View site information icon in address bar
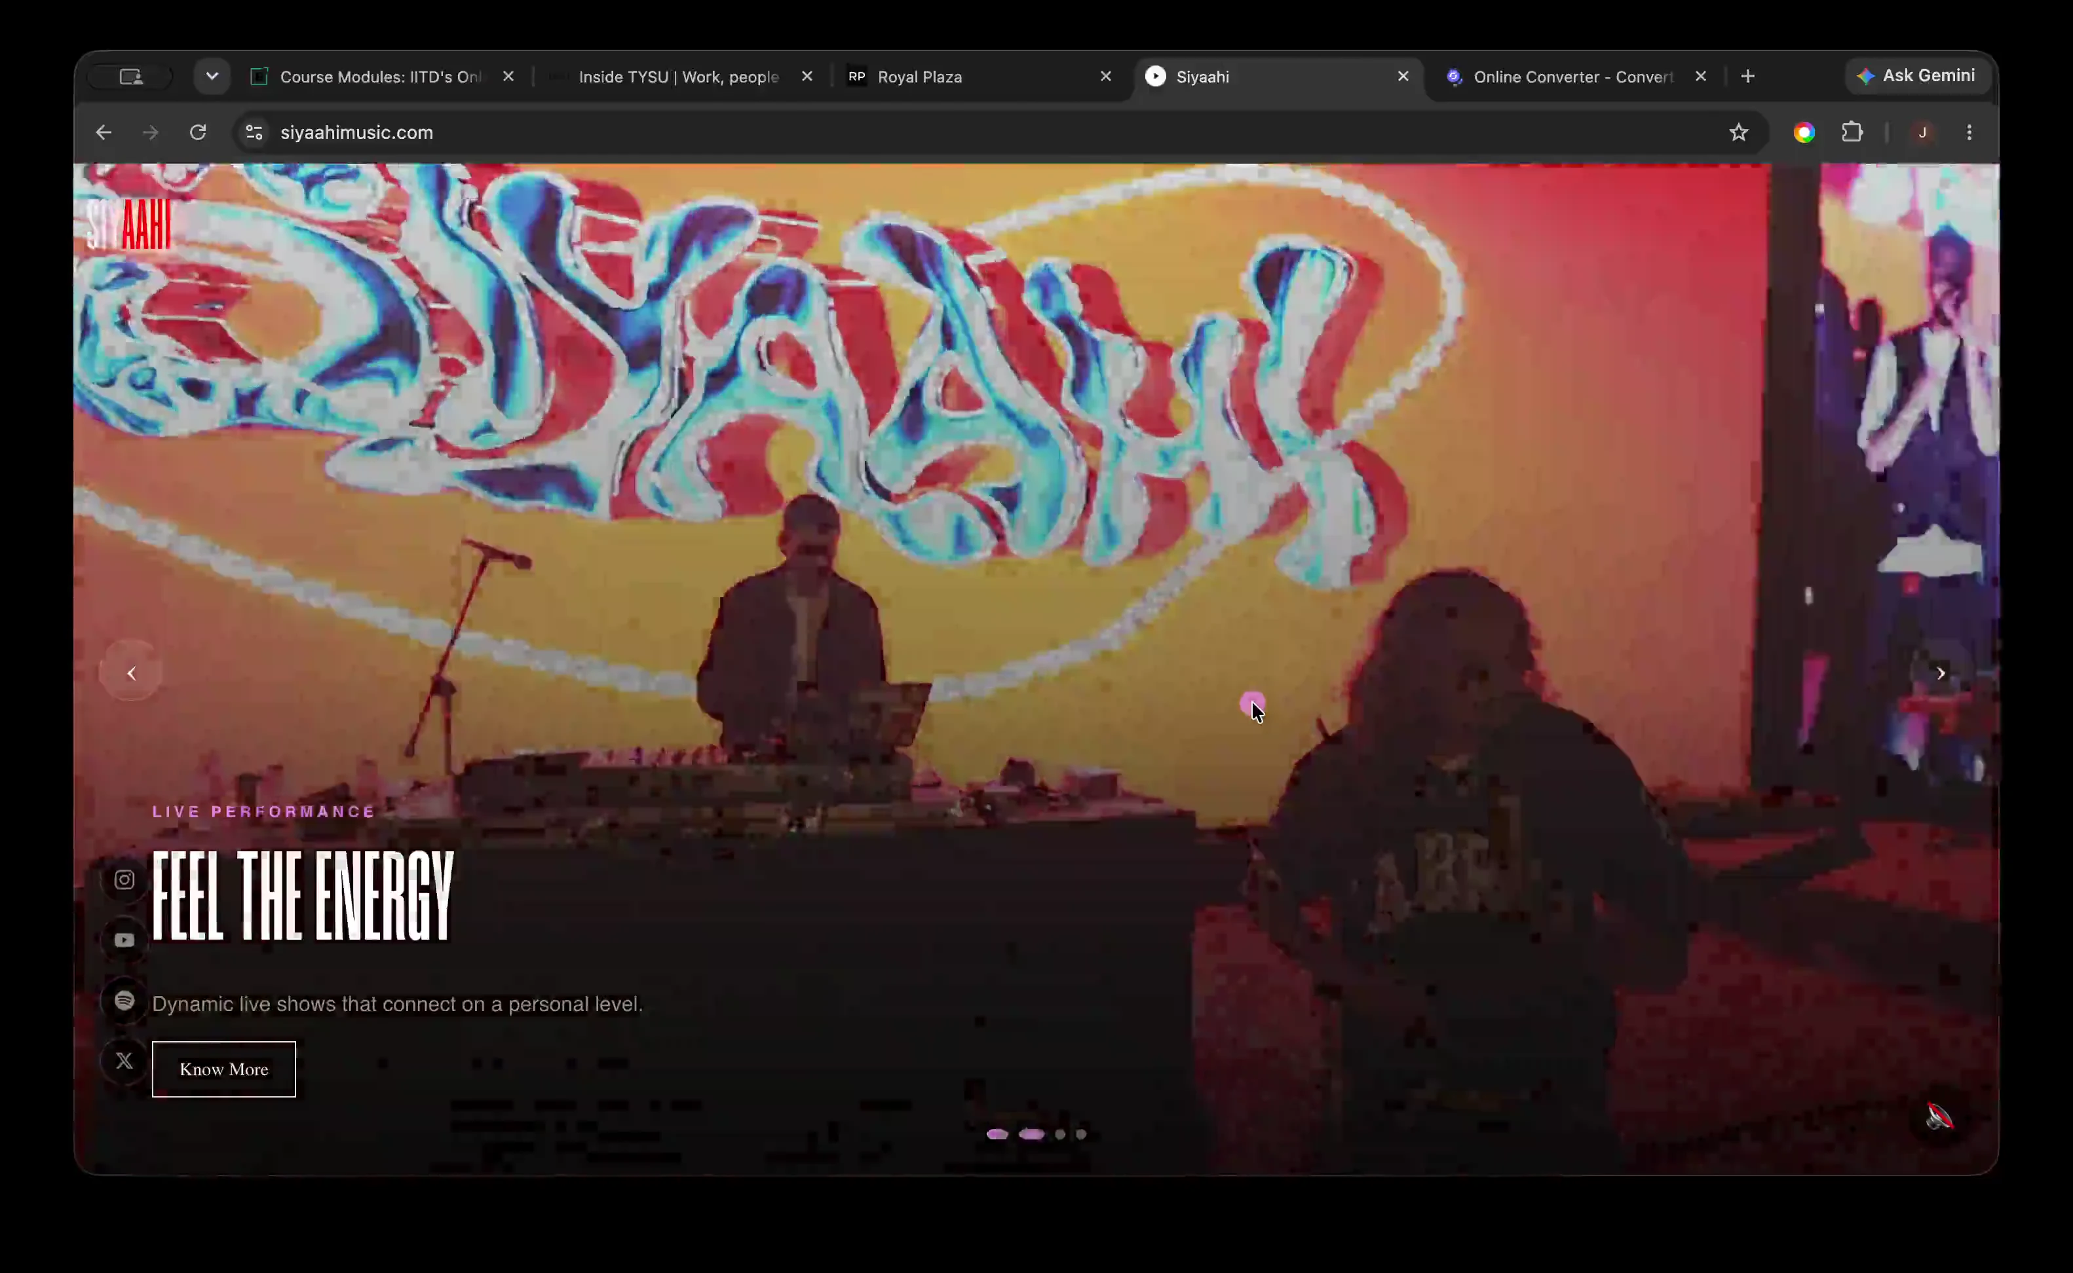The height and width of the screenshot is (1273, 2073). (x=254, y=132)
